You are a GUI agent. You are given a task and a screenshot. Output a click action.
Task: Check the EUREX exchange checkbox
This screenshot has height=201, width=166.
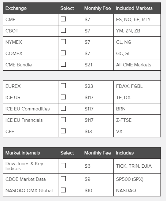tap(63, 86)
